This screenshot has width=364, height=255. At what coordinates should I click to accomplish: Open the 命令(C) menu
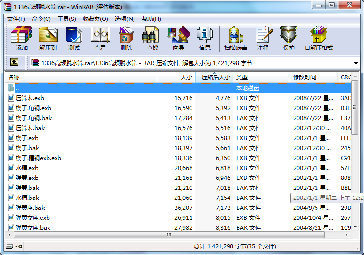tap(41, 19)
